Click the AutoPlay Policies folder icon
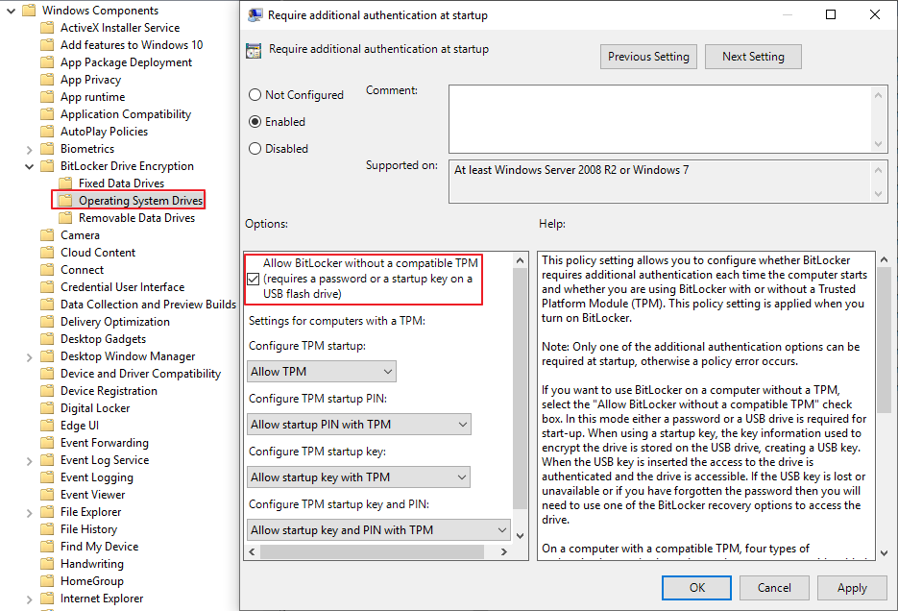 click(x=47, y=132)
